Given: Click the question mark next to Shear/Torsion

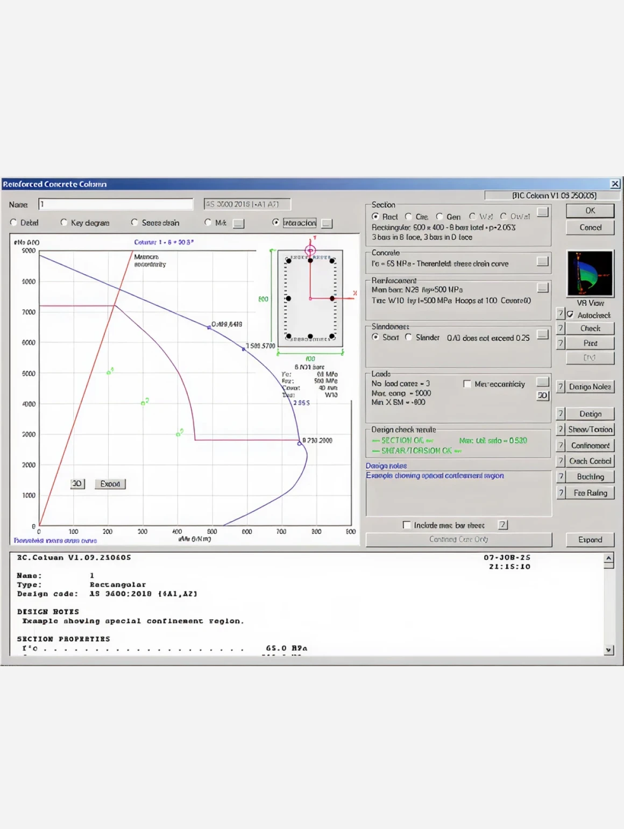Looking at the screenshot, I should (561, 429).
